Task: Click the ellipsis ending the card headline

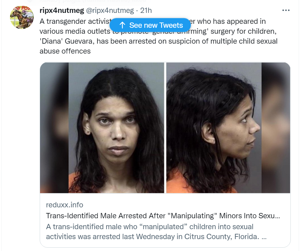Action: [x=277, y=216]
